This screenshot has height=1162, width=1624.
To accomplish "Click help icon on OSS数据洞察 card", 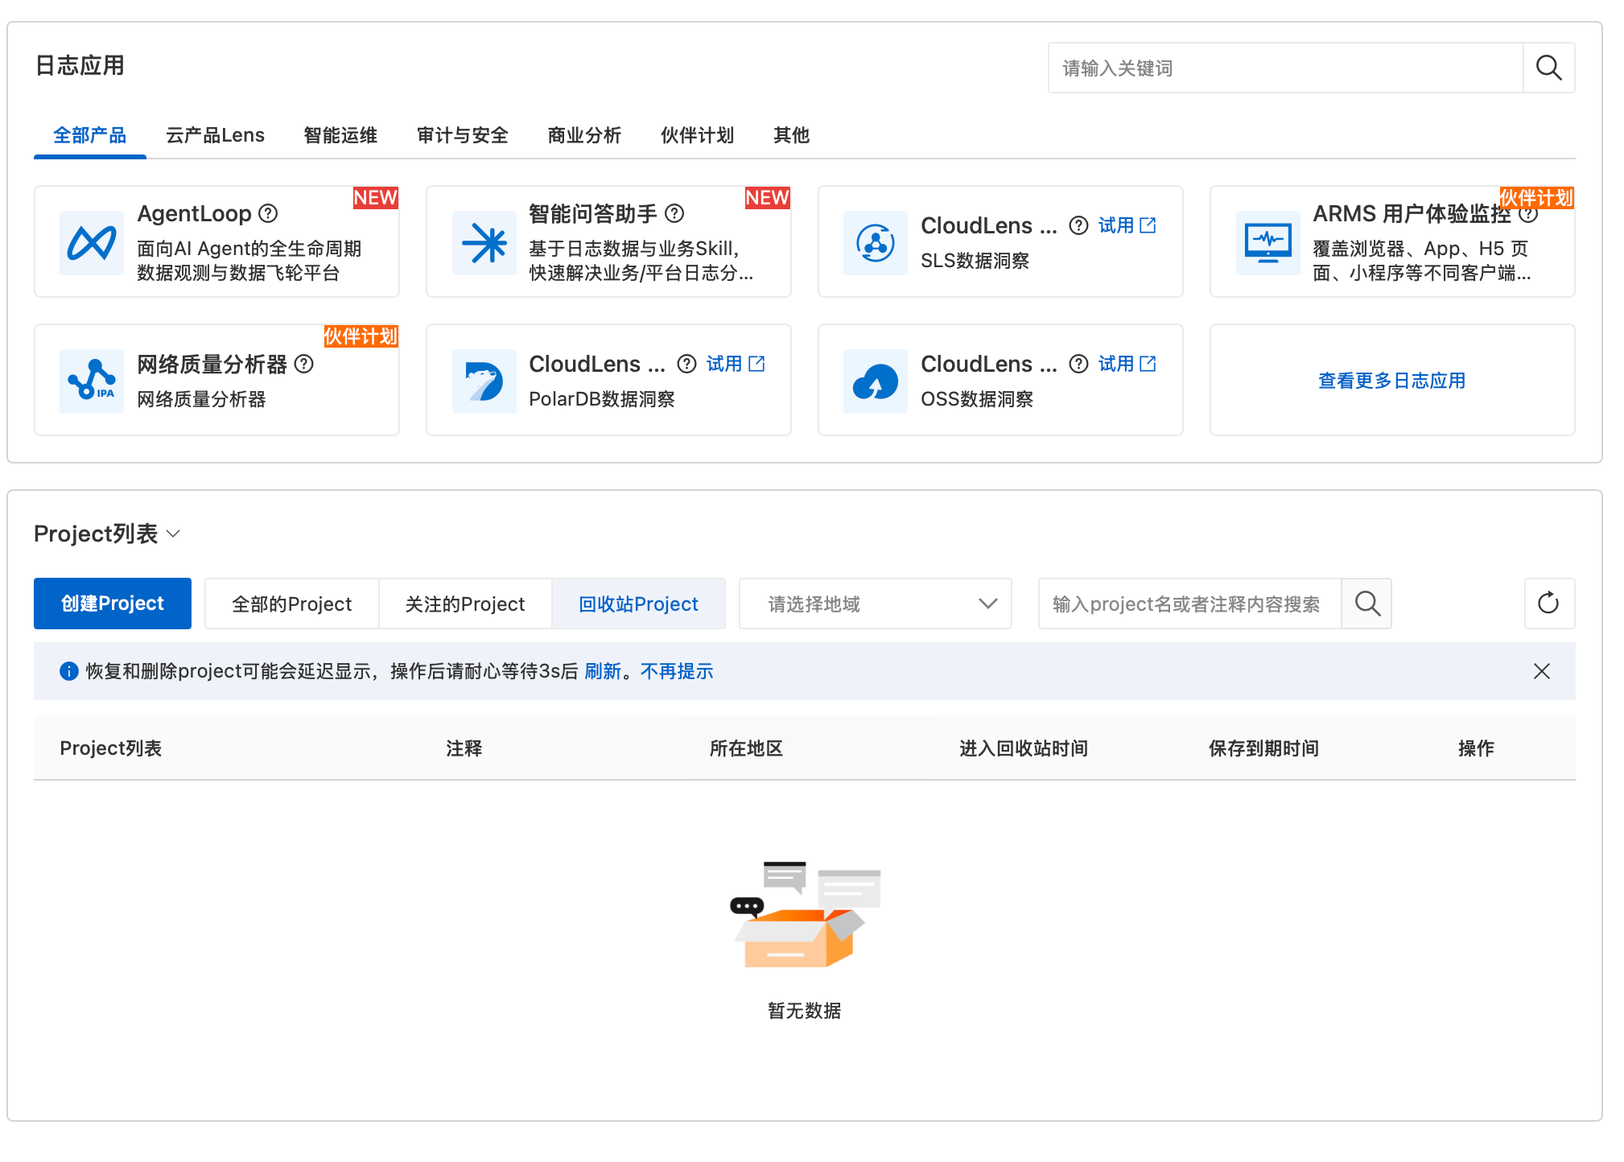I will tap(1078, 364).
